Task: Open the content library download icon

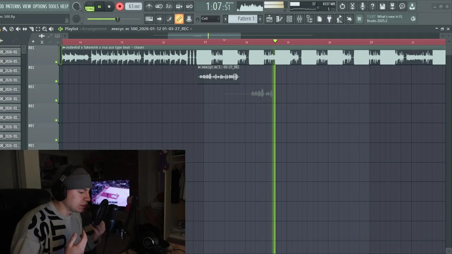Action: point(412,6)
